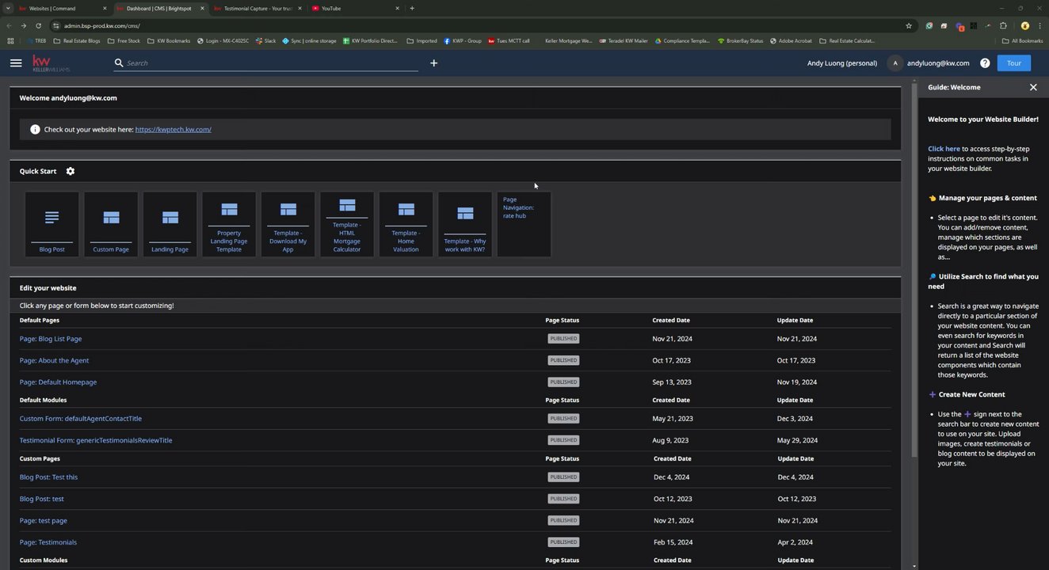Image resolution: width=1049 pixels, height=570 pixels.
Task: Click the main page vertical scrollbar
Action: click(914, 269)
